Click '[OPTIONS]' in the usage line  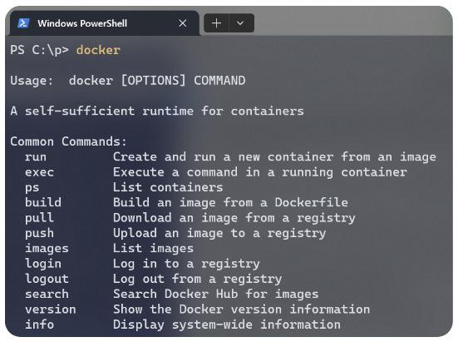click(153, 81)
